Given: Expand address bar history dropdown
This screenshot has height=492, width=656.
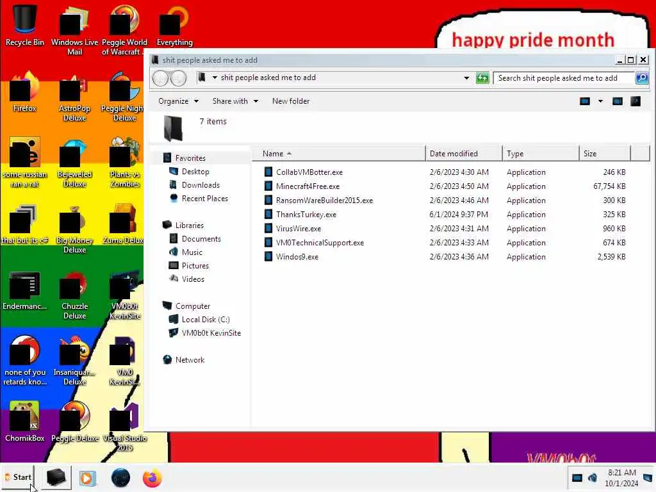Looking at the screenshot, I should [466, 78].
